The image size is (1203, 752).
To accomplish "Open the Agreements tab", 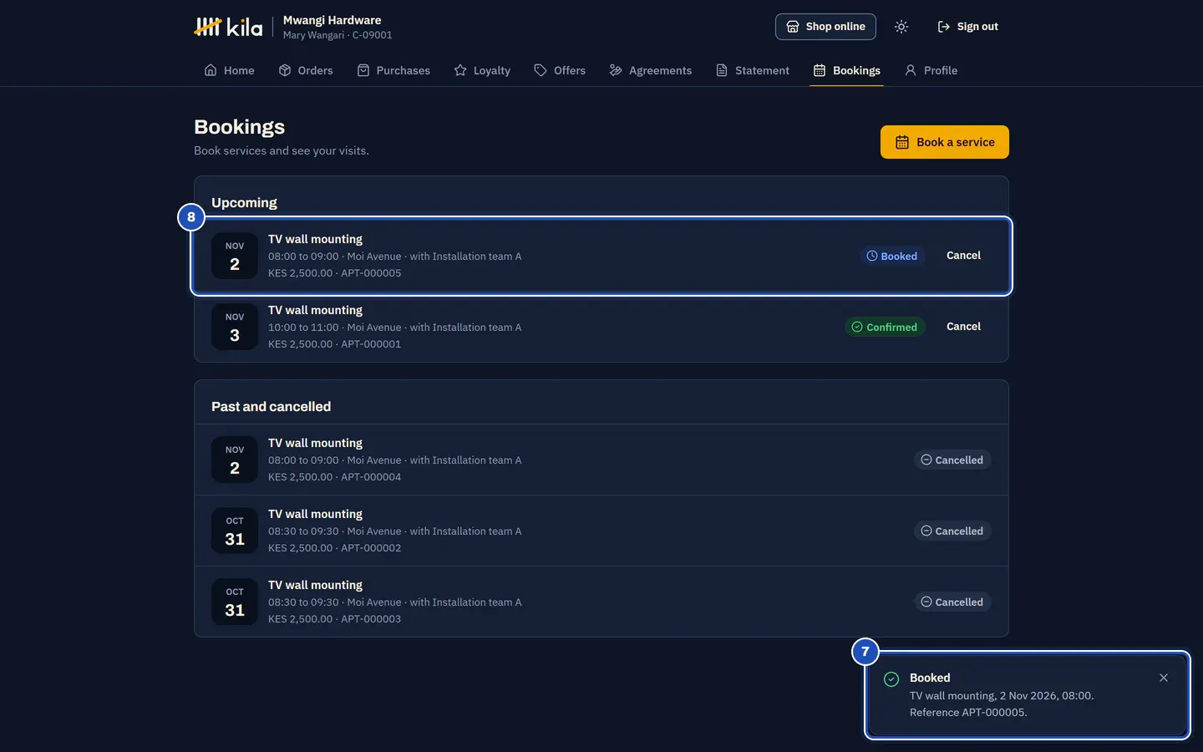I will [651, 70].
